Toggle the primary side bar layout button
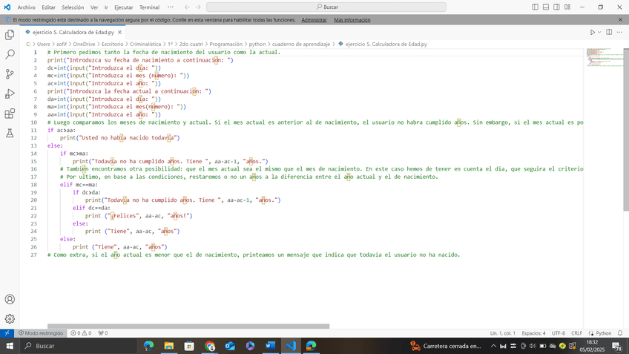The height and width of the screenshot is (354, 629). tap(536, 7)
